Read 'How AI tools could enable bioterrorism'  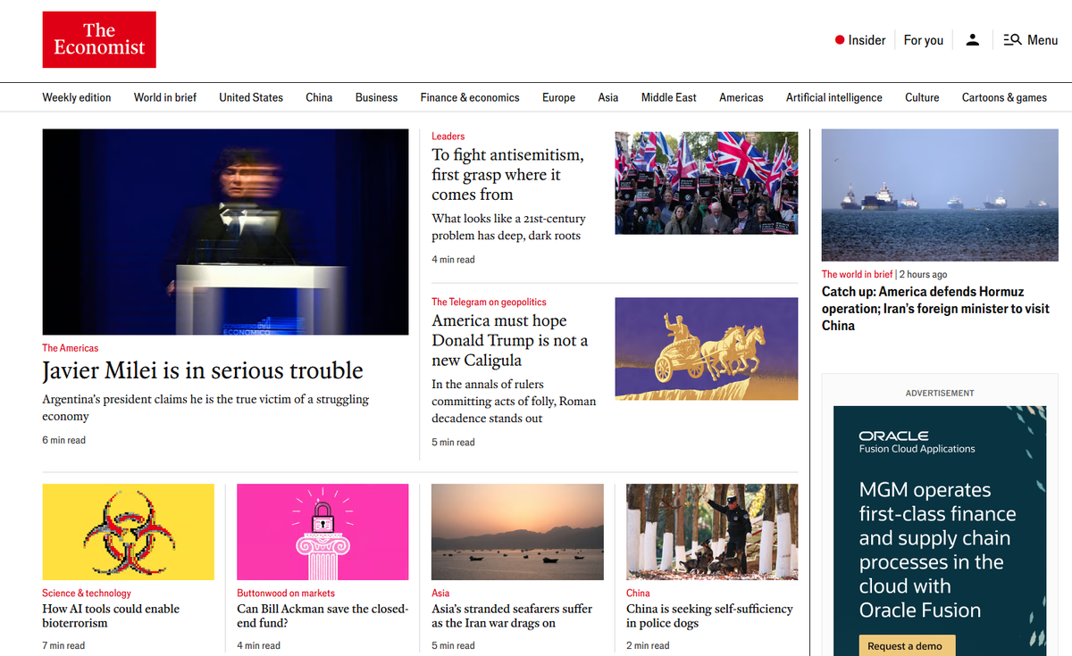(111, 616)
